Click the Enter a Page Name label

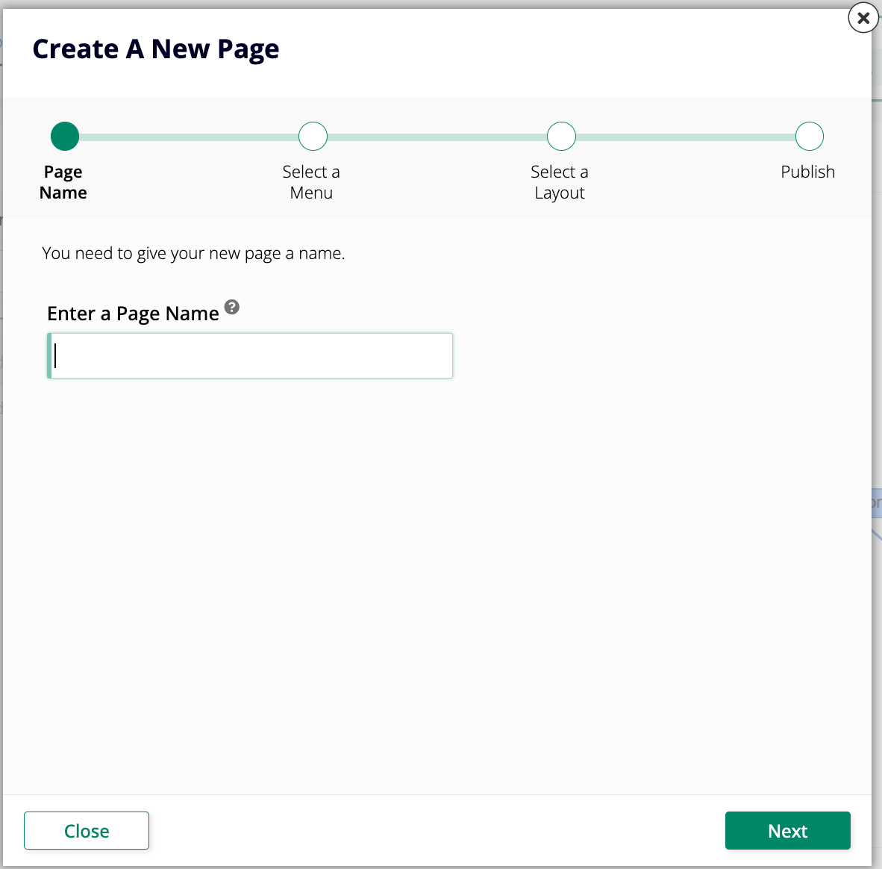[134, 313]
